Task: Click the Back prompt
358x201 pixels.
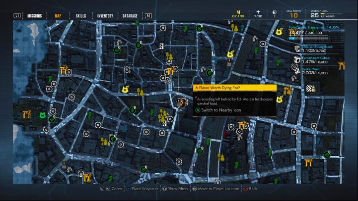Action: 250,189
